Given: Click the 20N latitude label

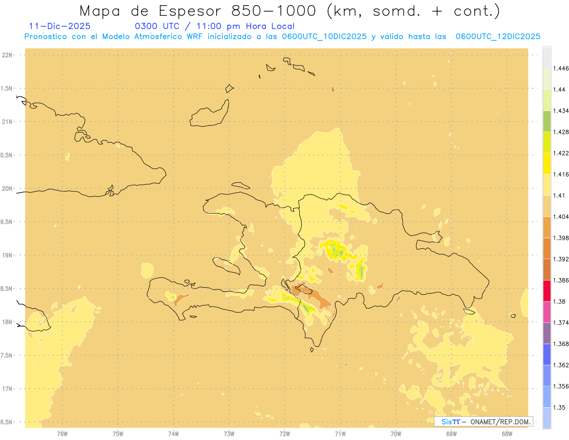Looking at the screenshot, I should point(6,188).
